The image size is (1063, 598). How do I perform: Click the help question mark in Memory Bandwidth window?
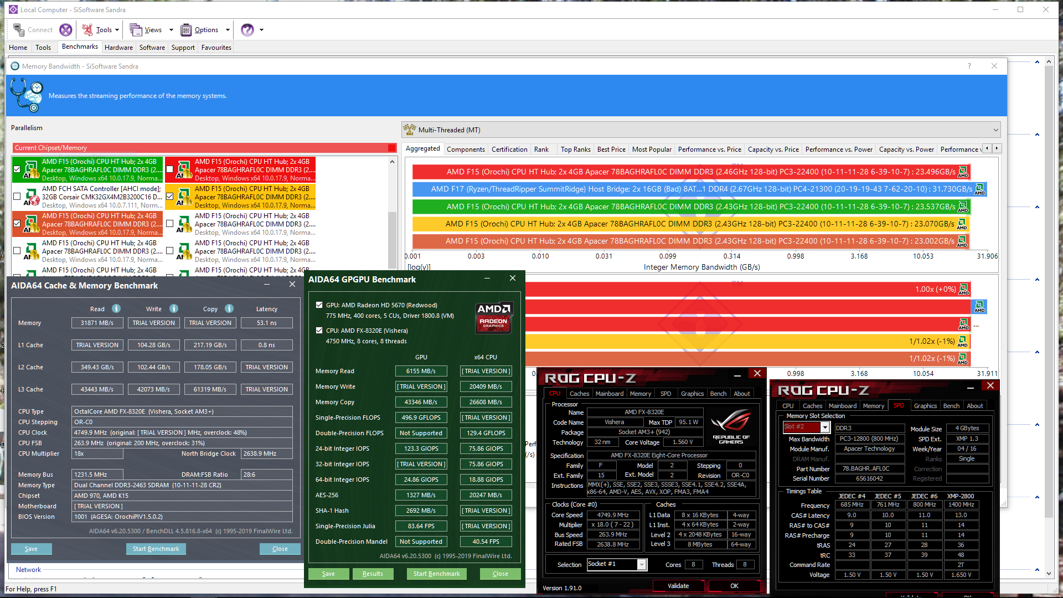[x=969, y=66]
